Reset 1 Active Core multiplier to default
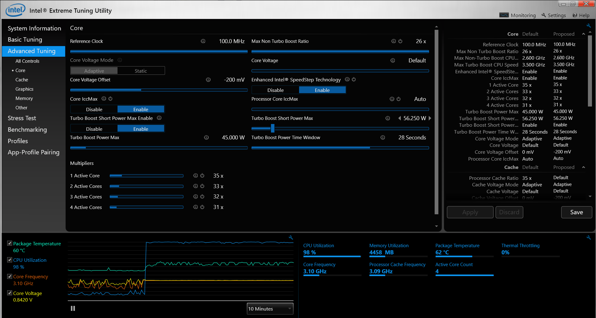Image resolution: width=596 pixels, height=318 pixels. pyautogui.click(x=202, y=175)
